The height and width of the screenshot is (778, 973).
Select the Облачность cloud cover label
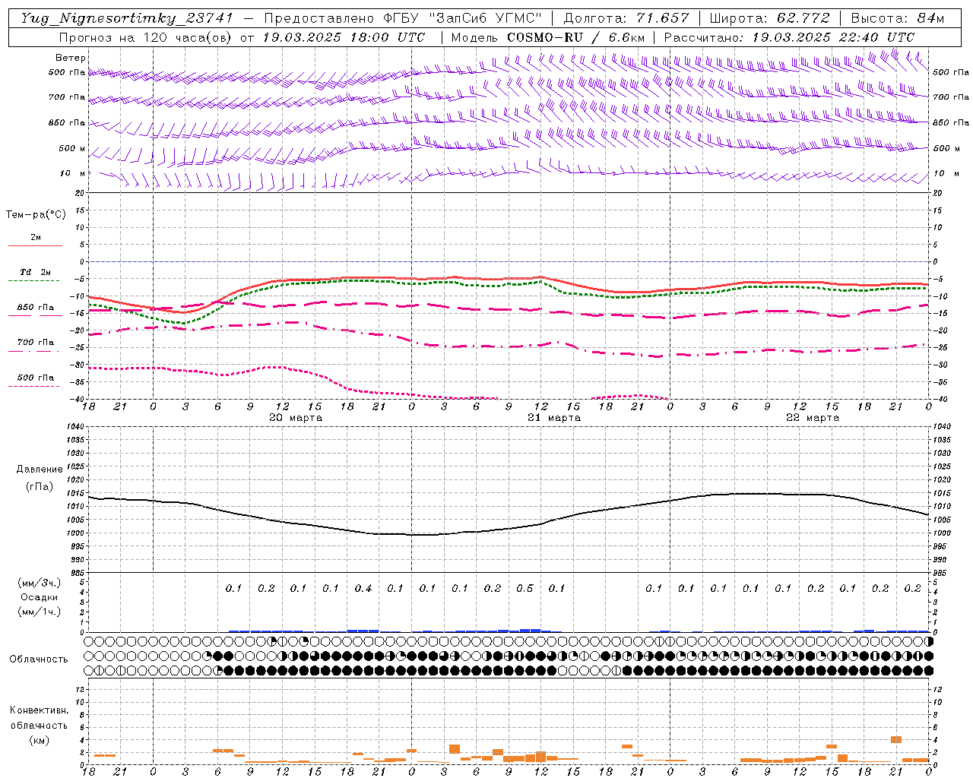click(x=39, y=659)
